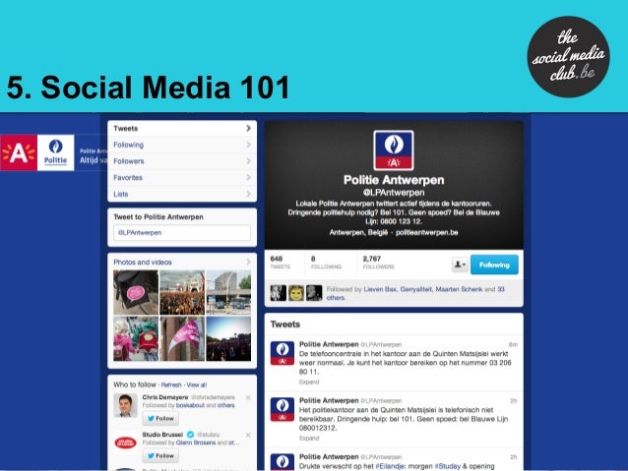Open Maarten Schenk's profile link
This screenshot has width=628, height=471.
click(x=459, y=289)
